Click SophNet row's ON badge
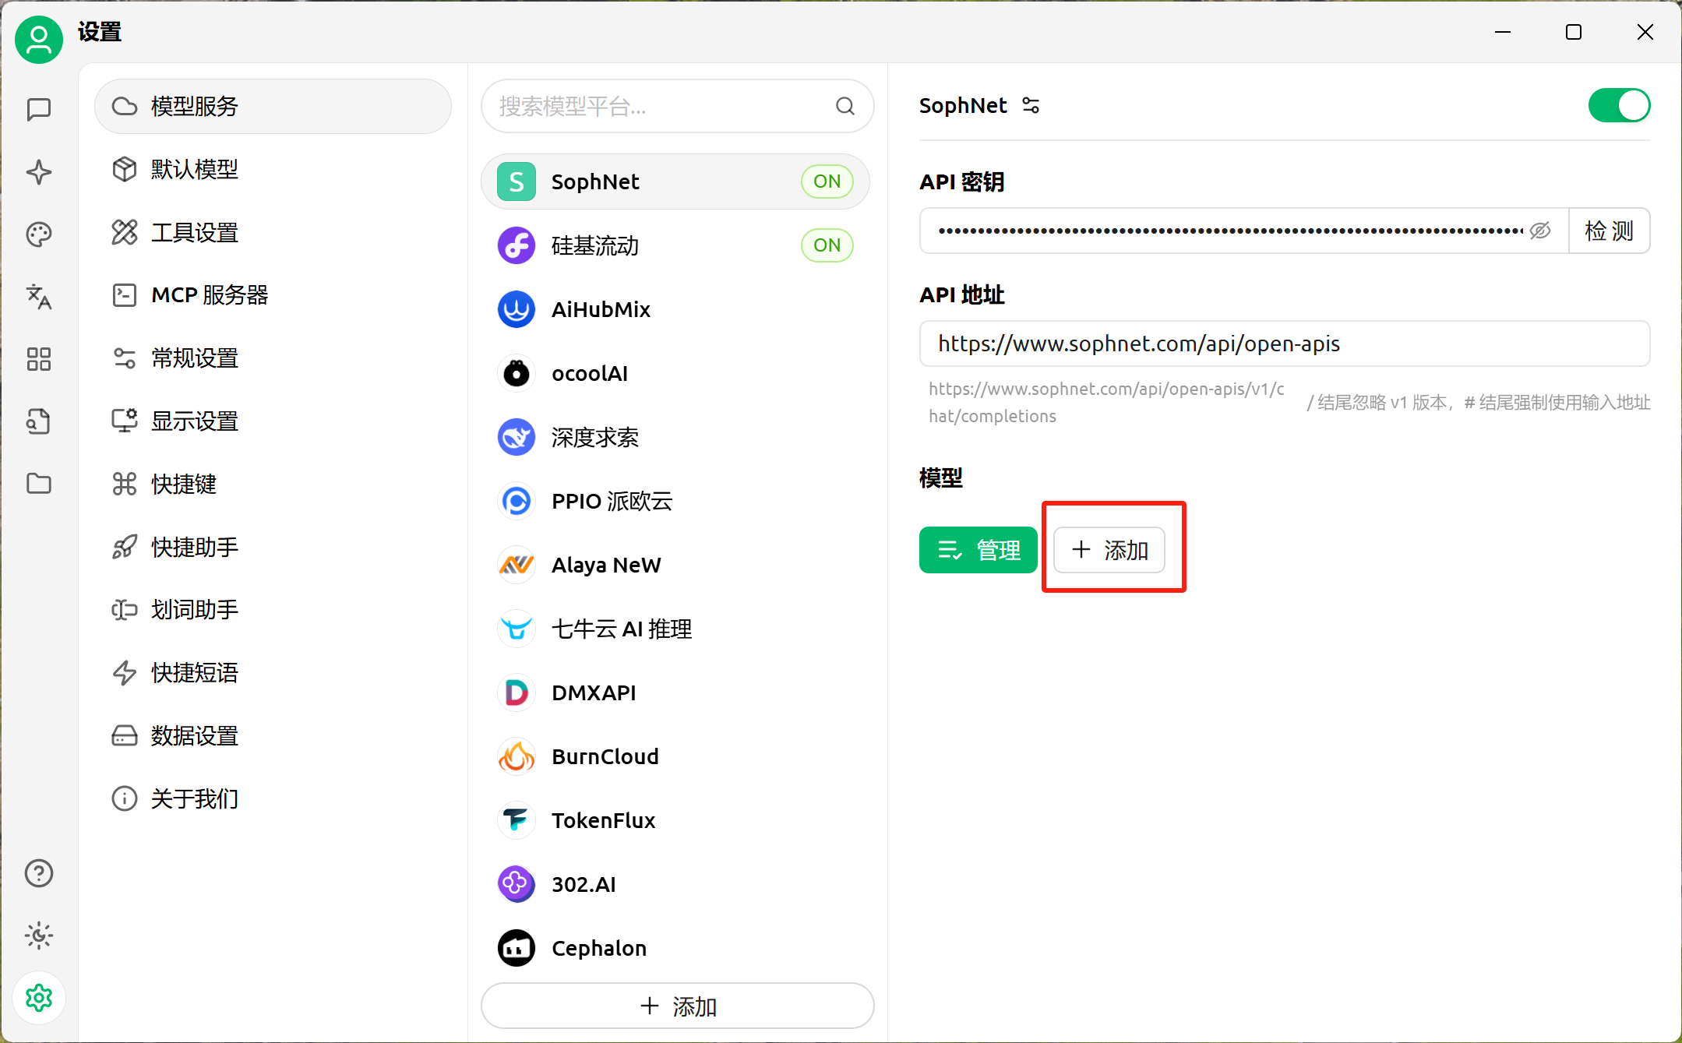1682x1043 pixels. (827, 181)
